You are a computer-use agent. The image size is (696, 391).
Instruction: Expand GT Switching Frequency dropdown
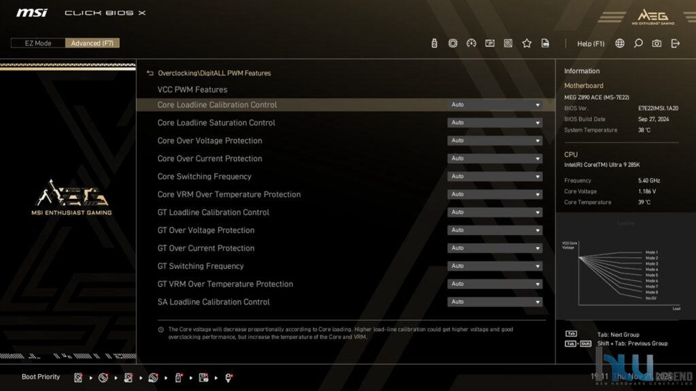[x=495, y=266]
